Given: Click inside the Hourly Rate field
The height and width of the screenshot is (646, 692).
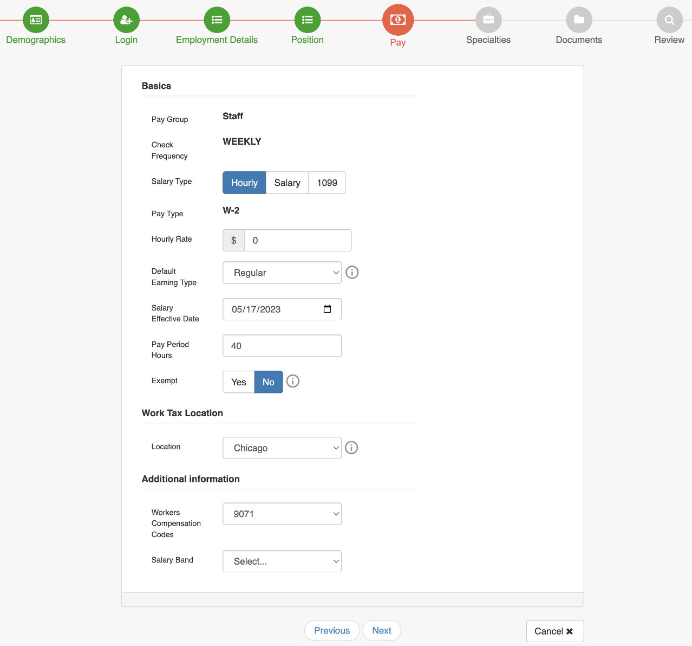Looking at the screenshot, I should coord(298,240).
